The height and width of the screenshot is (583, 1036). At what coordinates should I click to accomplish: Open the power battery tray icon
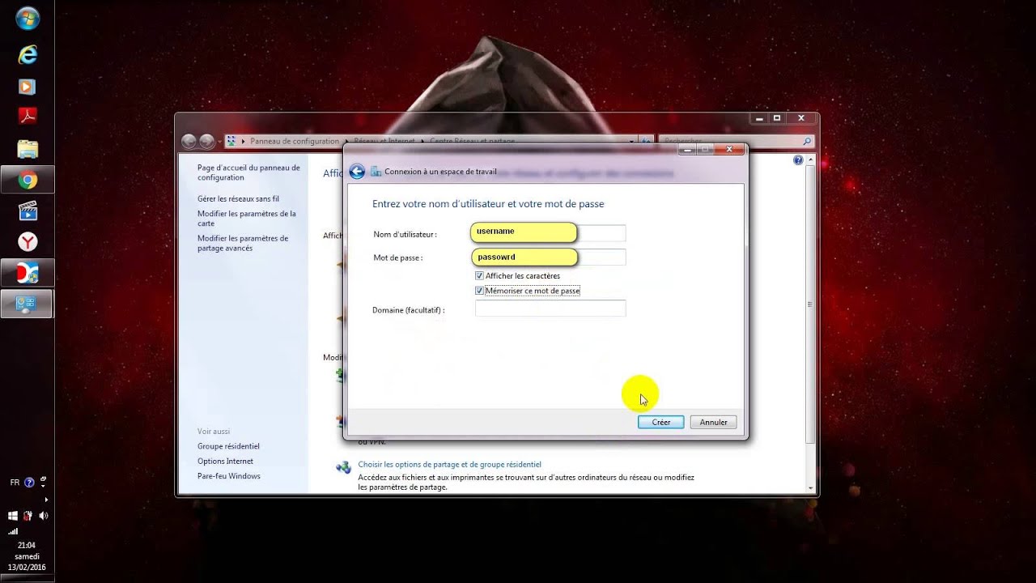tap(28, 516)
